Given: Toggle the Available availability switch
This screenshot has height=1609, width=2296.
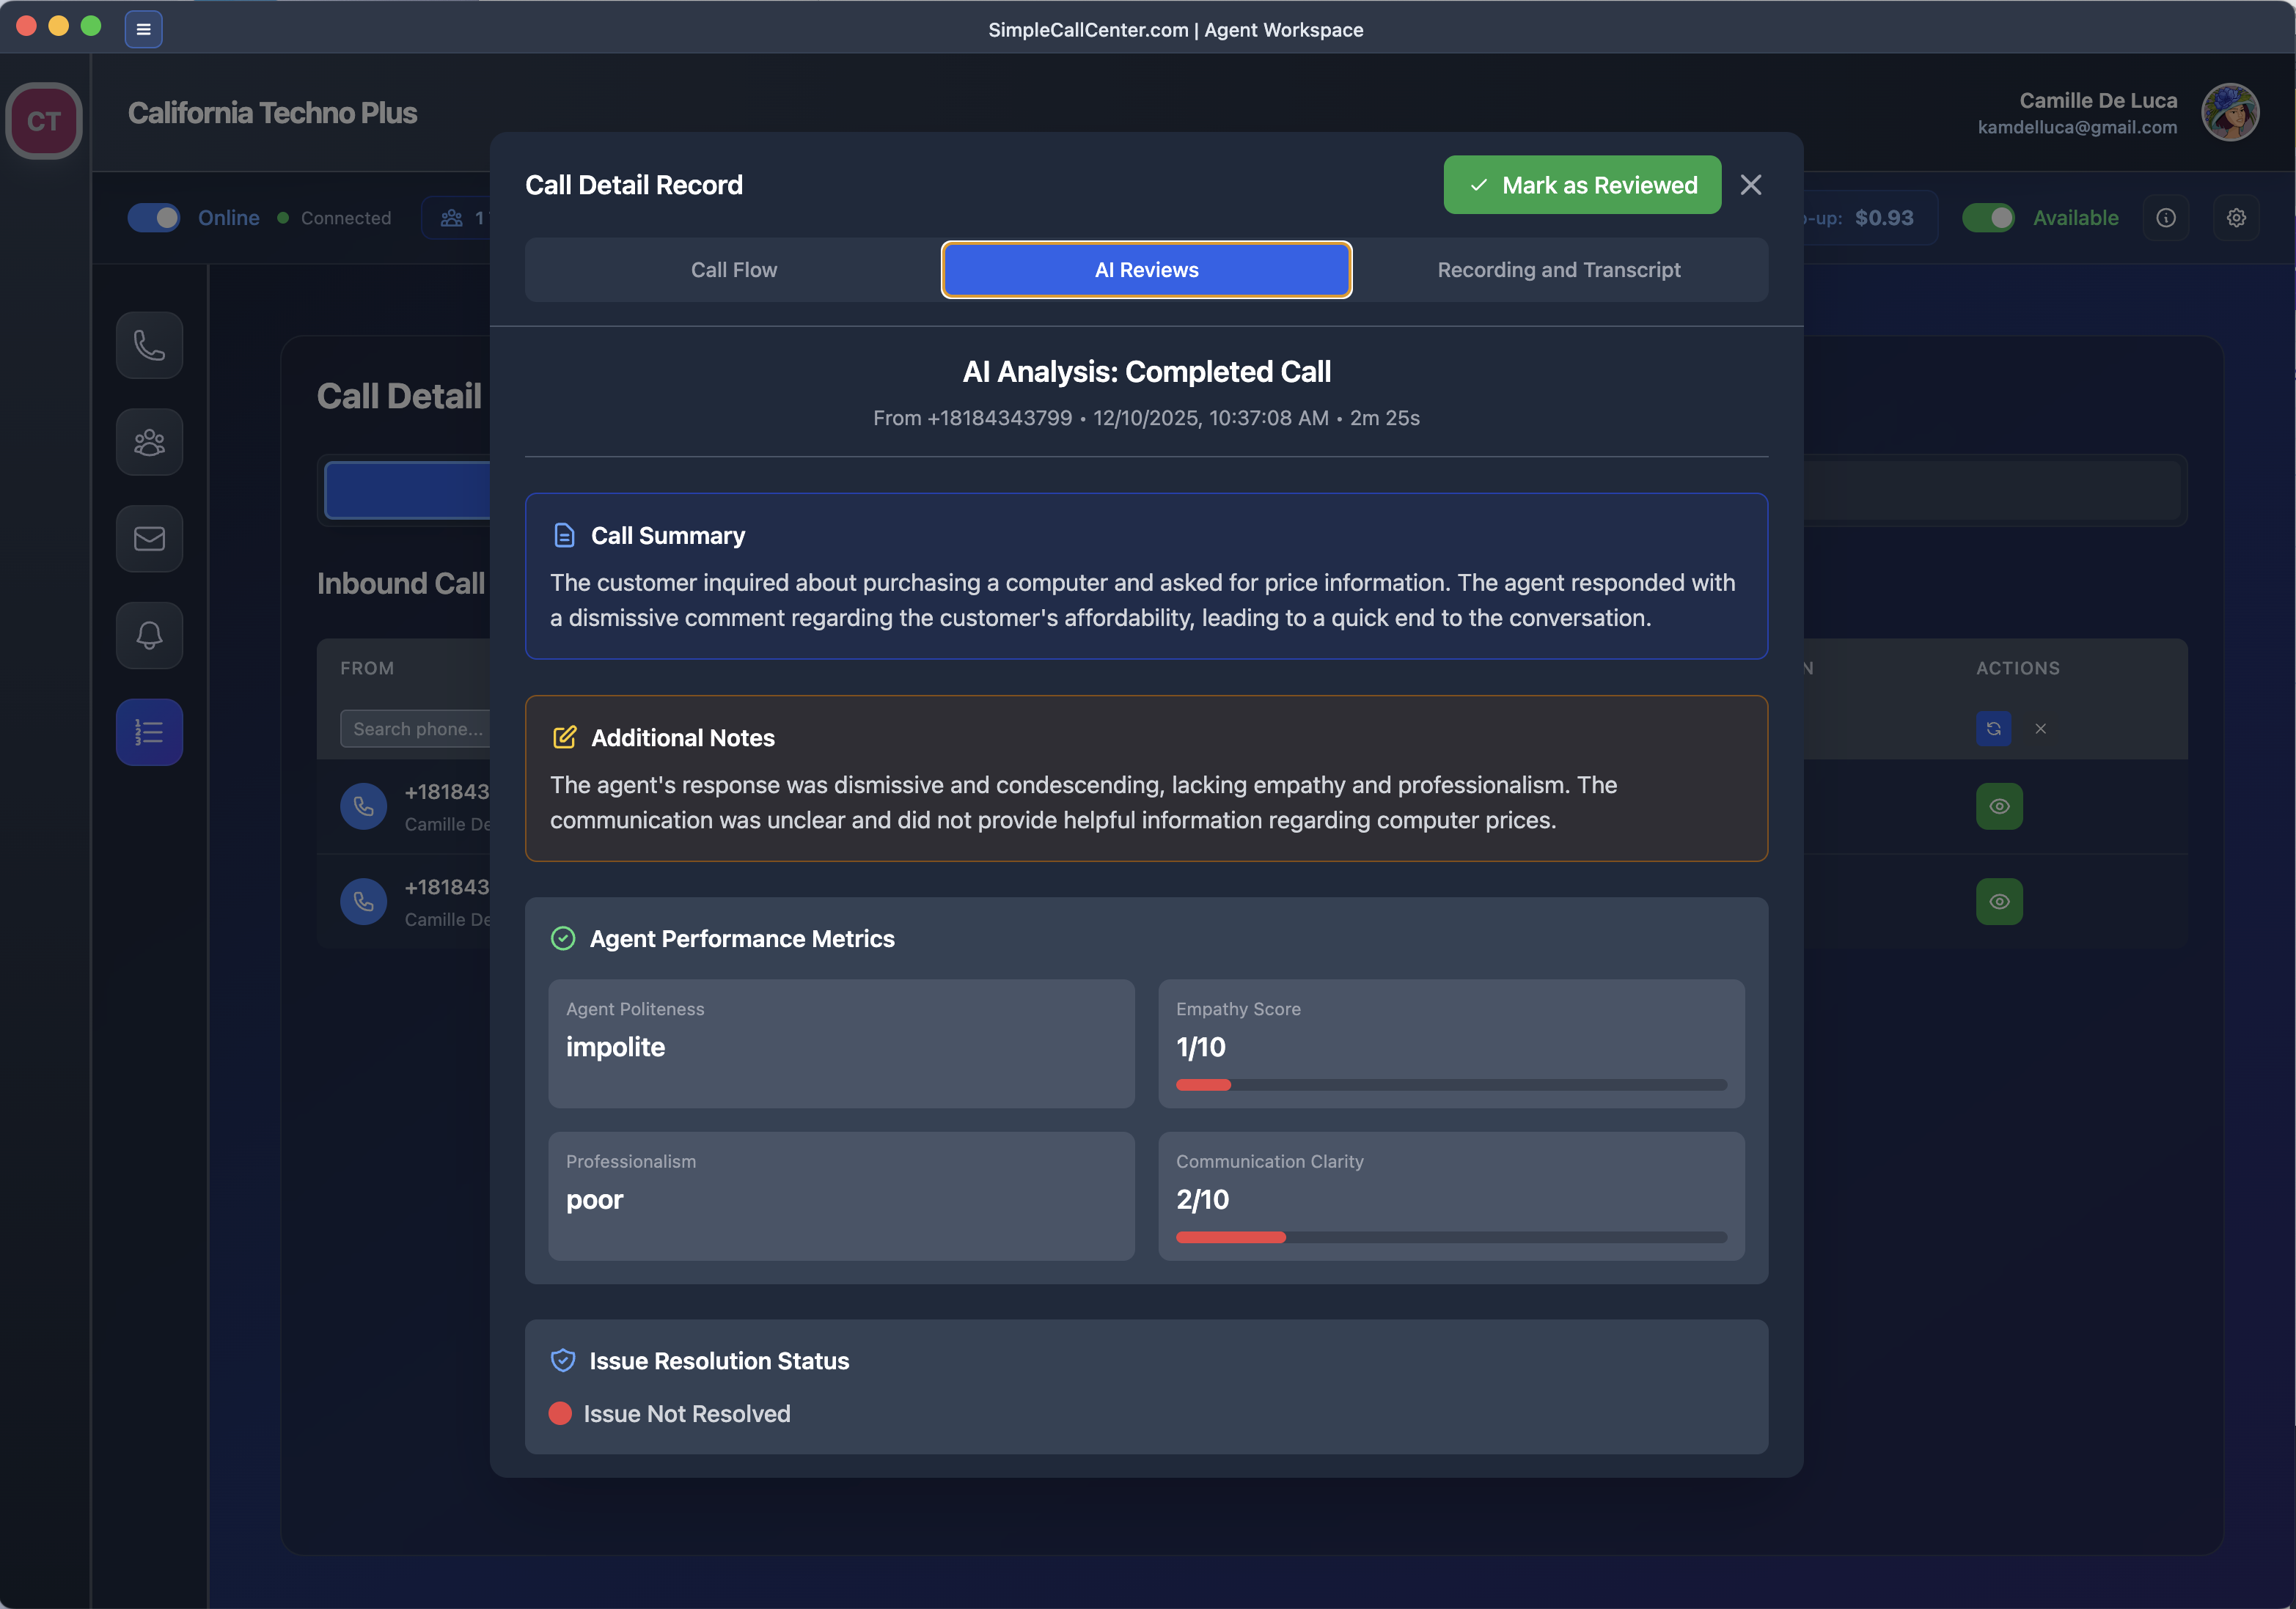Looking at the screenshot, I should click(1989, 217).
